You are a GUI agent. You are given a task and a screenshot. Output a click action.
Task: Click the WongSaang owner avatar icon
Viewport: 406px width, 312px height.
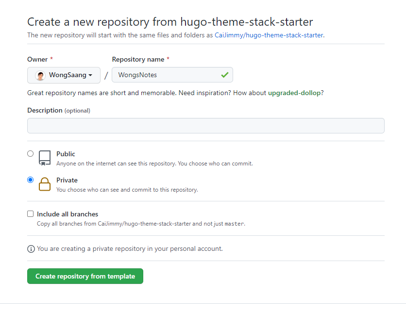pos(40,75)
